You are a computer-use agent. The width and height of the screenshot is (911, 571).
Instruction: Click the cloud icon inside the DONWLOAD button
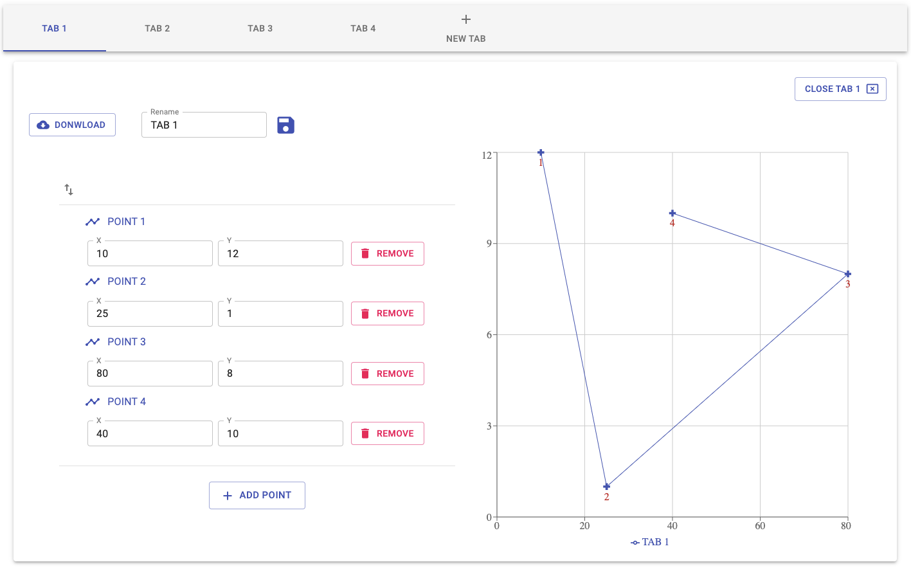[x=43, y=124]
